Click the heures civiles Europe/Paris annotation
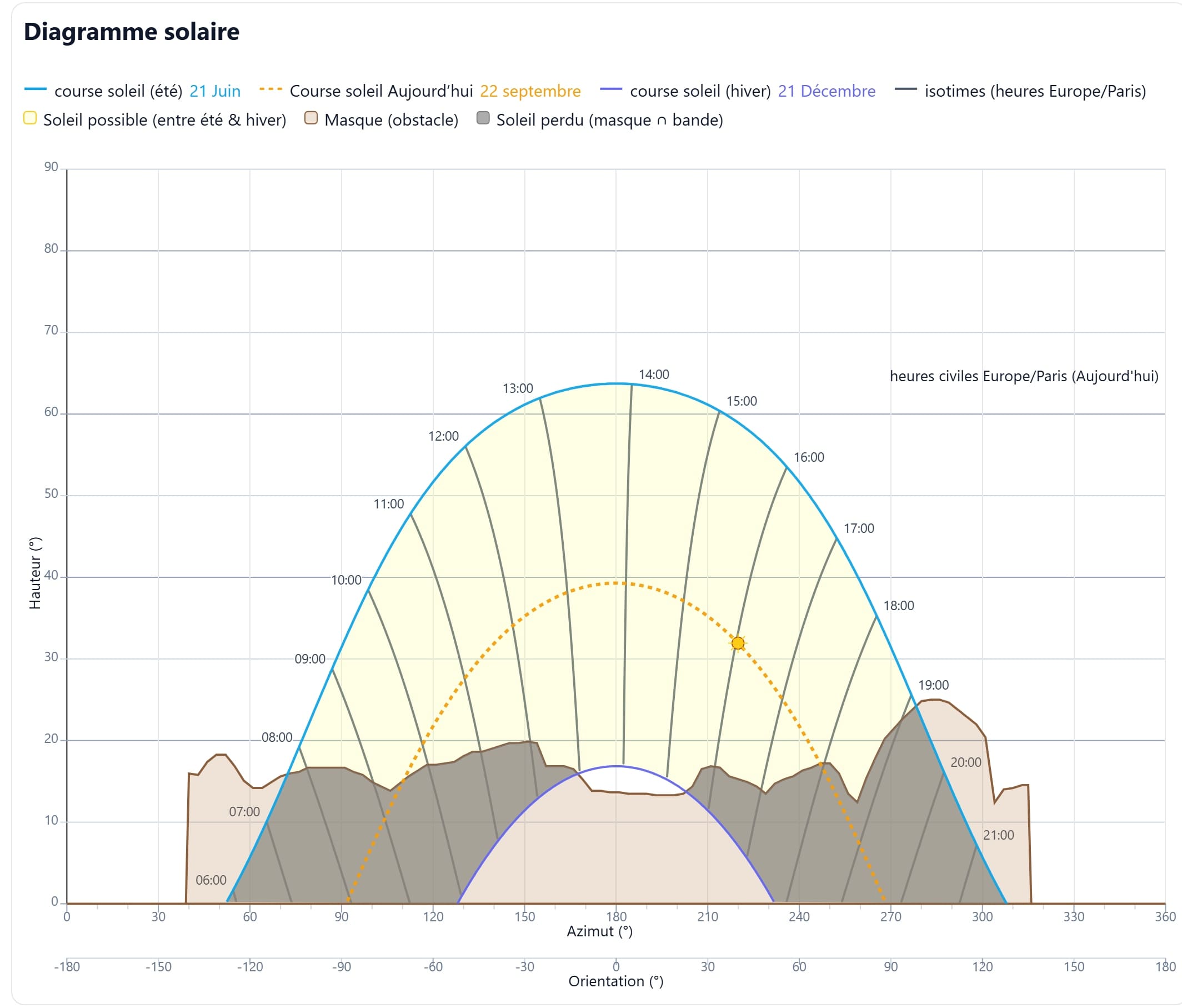 (x=1024, y=376)
